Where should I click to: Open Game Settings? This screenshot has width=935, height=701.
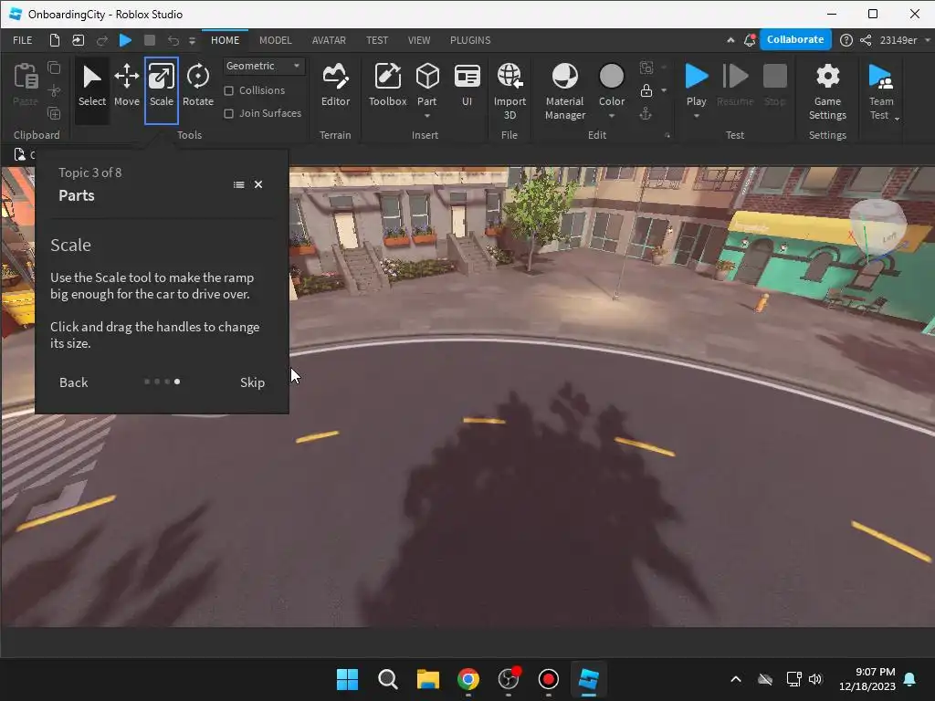pyautogui.click(x=827, y=90)
